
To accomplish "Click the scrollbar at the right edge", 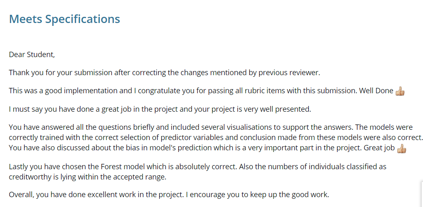I will click(x=421, y=193).
